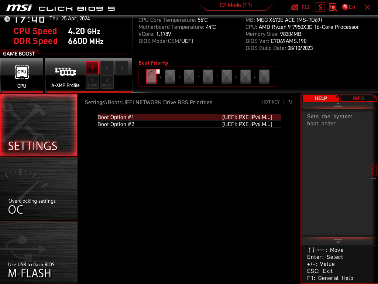
Task: Select the second boot priority slot
Action: click(170, 77)
